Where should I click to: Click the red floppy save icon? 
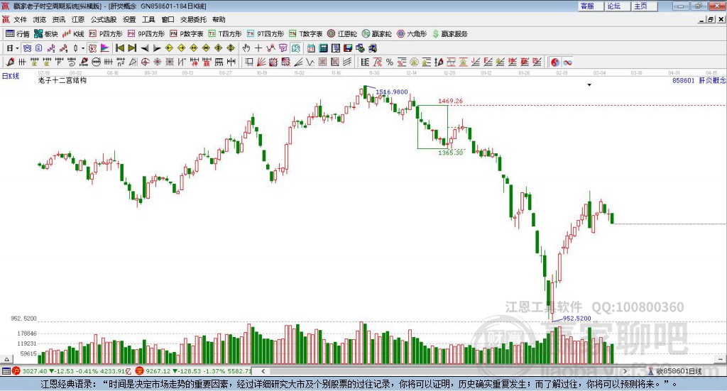348,48
